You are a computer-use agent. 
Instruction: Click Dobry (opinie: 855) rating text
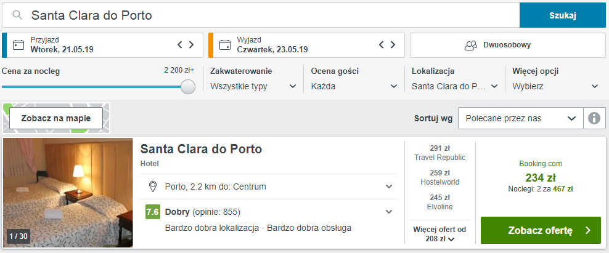203,212
